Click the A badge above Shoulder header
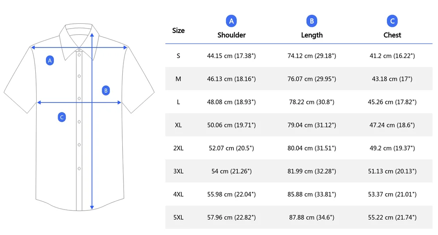This screenshot has width=438, height=235. click(231, 21)
